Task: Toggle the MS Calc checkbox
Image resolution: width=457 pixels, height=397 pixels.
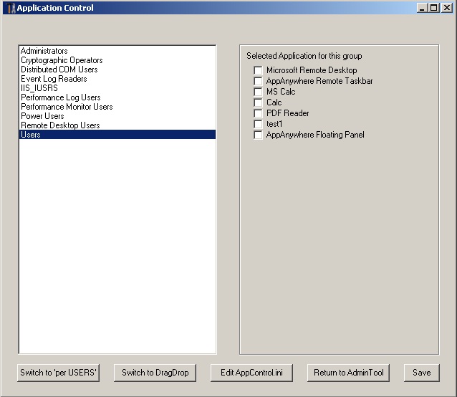Action: (259, 92)
